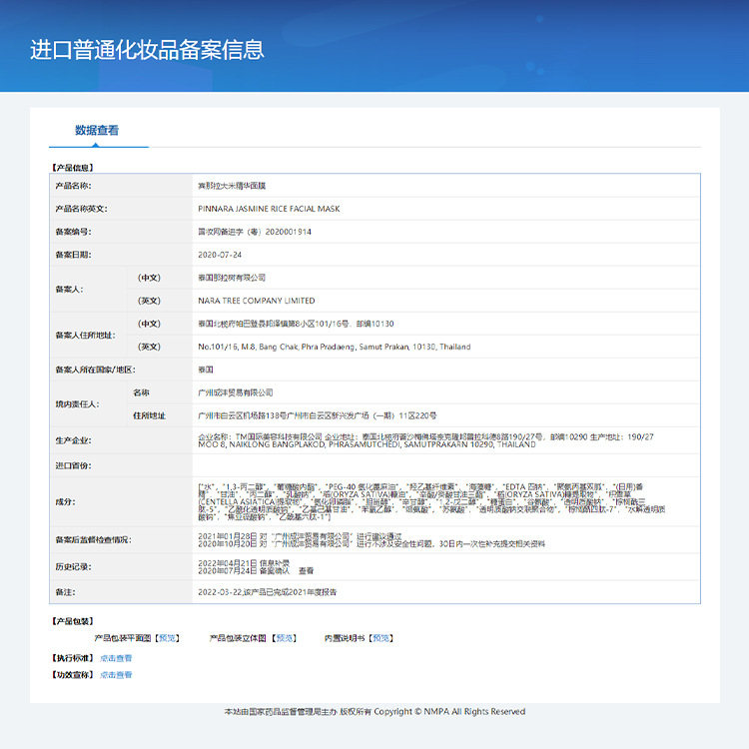
Task: Select product name PINNARA JASMINE RICE FACIAL MASK
Action: click(269, 209)
